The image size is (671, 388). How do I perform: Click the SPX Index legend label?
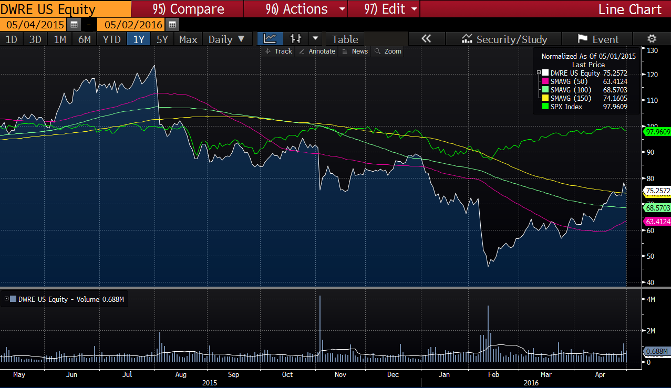pos(566,107)
